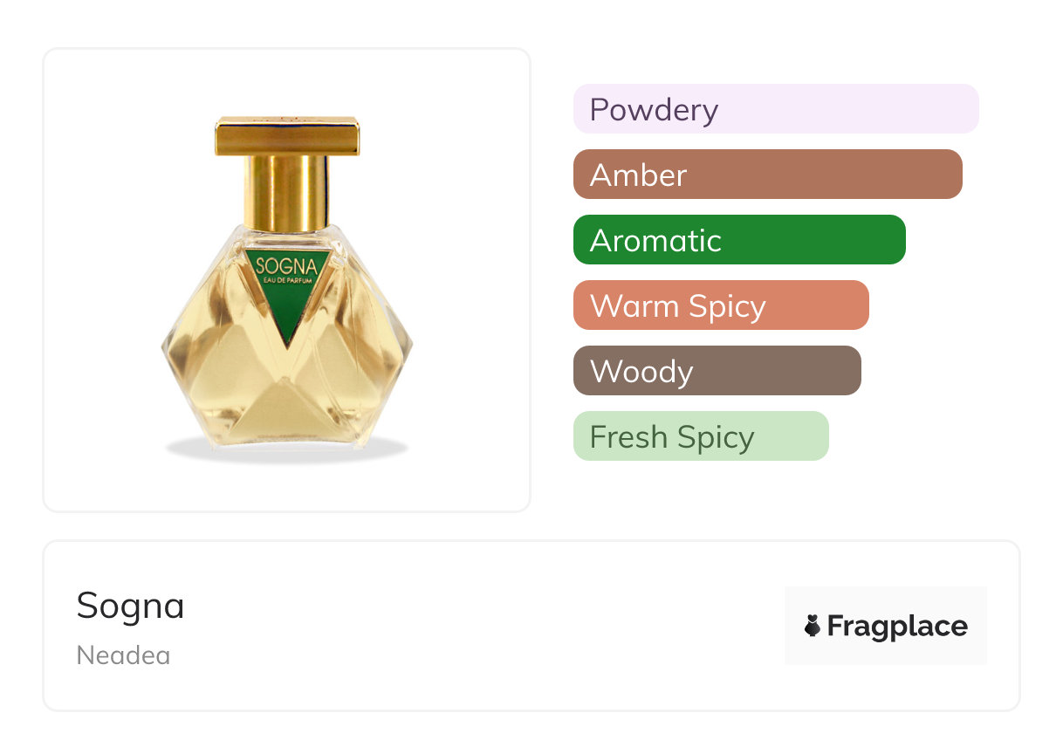
Task: Click the gold rectangular bottle cap top
Action: (287, 136)
